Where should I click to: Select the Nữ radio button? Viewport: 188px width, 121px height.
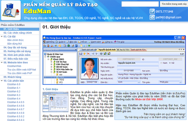click(170, 63)
